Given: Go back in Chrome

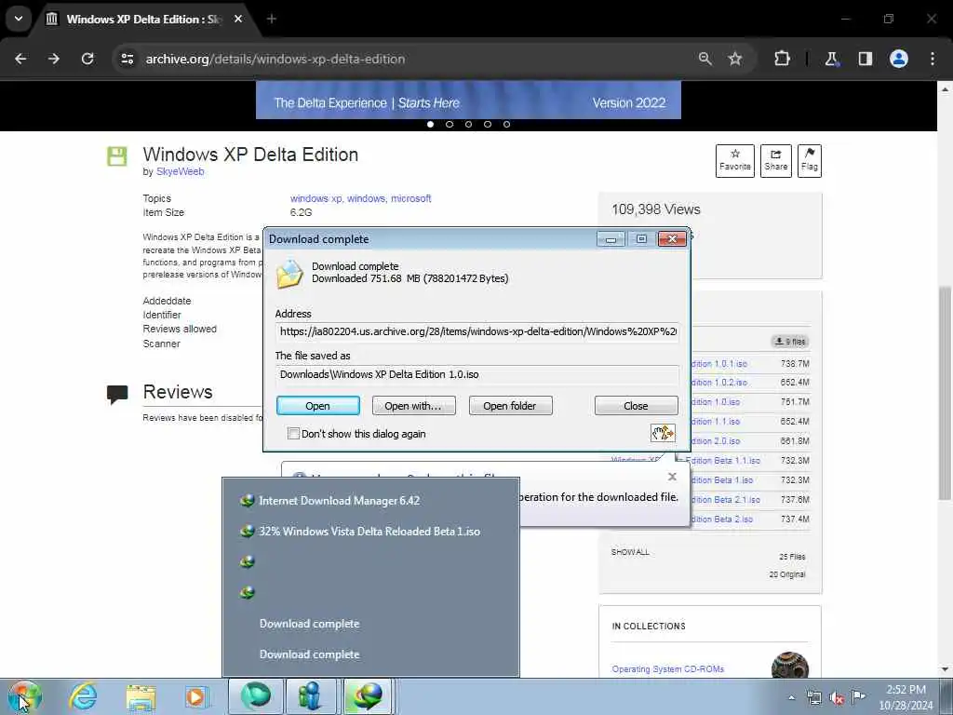Looking at the screenshot, I should coord(20,59).
